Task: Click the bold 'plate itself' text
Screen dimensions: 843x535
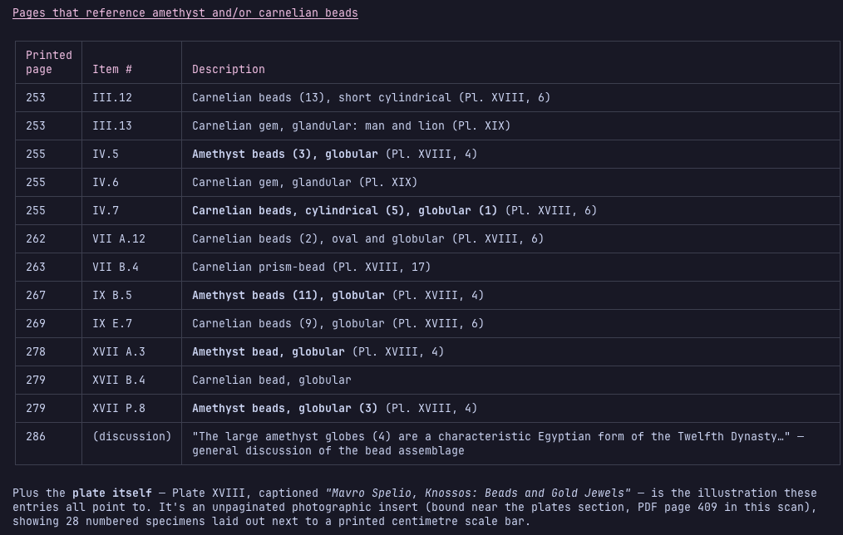Action: [112, 493]
